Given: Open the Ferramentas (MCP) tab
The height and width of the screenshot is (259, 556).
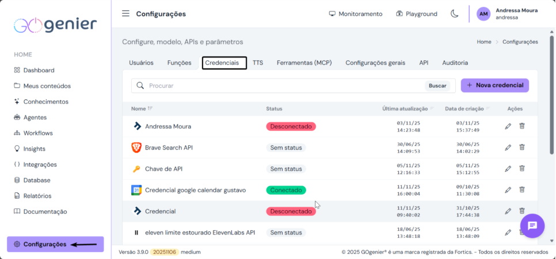Looking at the screenshot, I should 304,63.
